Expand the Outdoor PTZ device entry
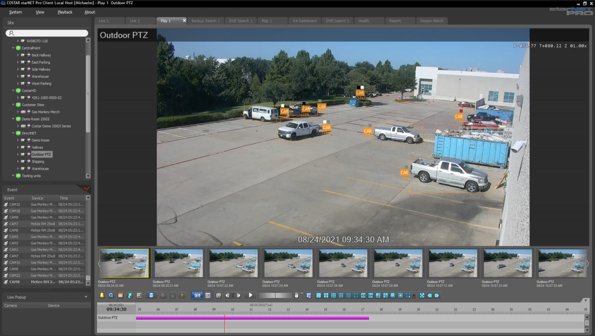The width and height of the screenshot is (595, 336). pyautogui.click(x=17, y=154)
